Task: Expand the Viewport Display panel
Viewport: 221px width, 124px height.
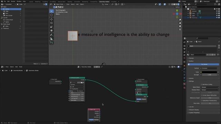Action: click(193, 110)
